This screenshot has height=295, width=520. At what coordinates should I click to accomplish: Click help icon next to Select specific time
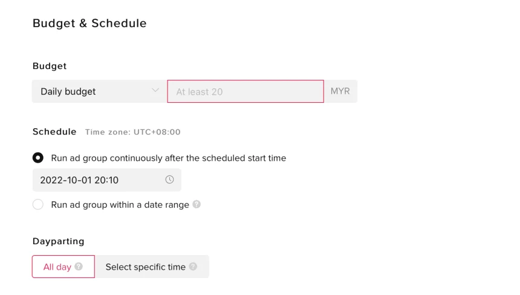tap(193, 267)
